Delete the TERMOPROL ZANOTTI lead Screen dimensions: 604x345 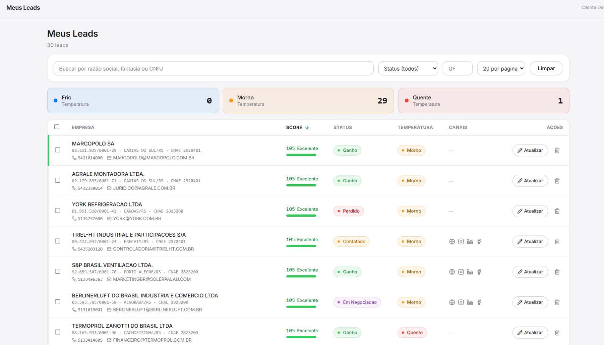(x=557, y=333)
